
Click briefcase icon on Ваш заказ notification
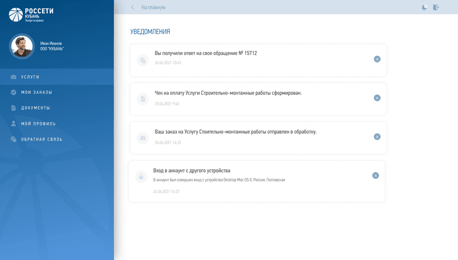coord(143,138)
